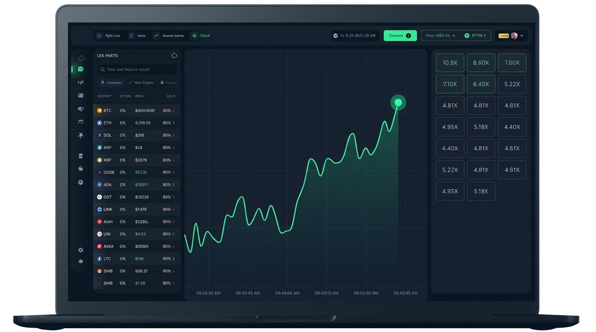Screen dimensions: 596x332
Task: Open the bar chart tool in the sidebar
Action: point(81,82)
